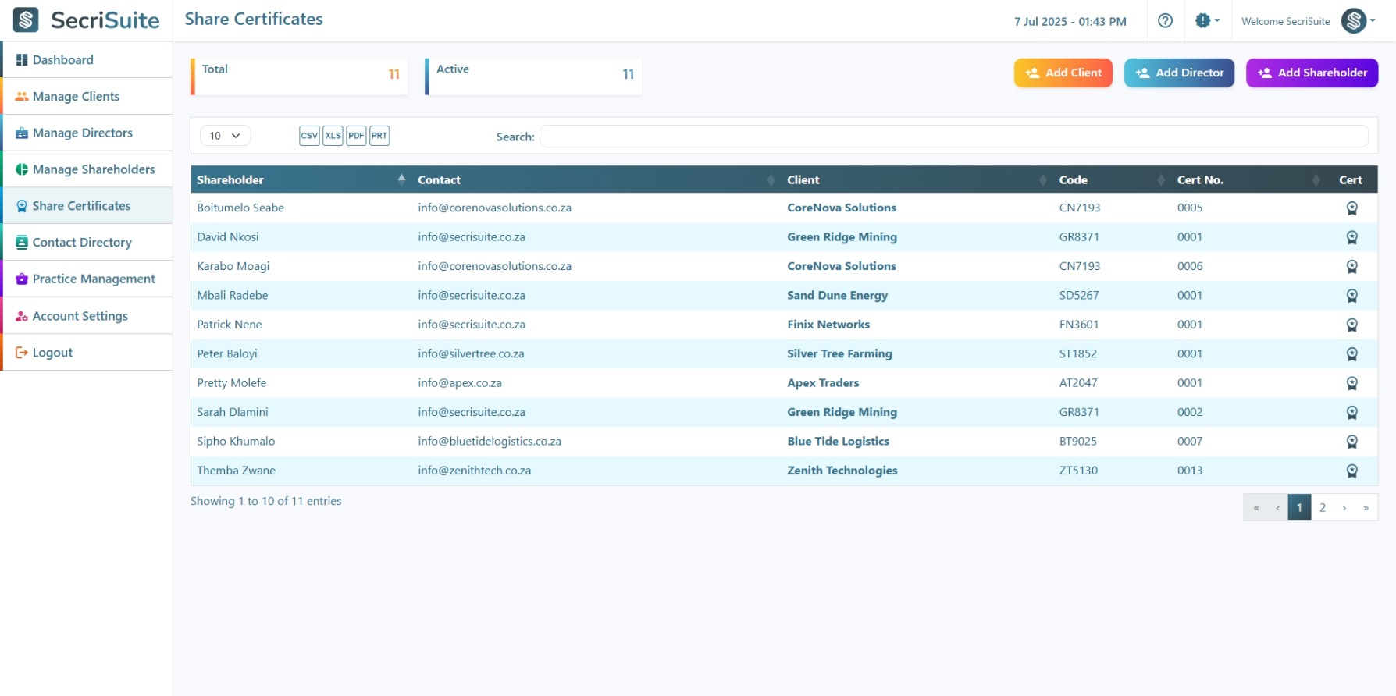Open certificate icon for Themba Zwane
Screen dimensions: 1396x696
pos(1351,471)
